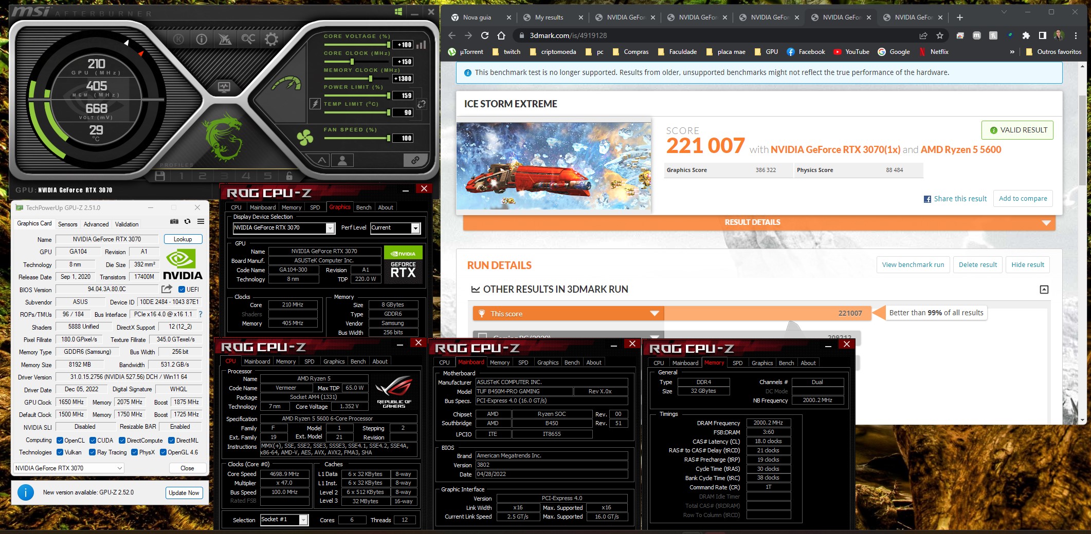Viewport: 1091px width, 534px height.
Task: Select Afterburner profile slot 5
Action: point(268,176)
